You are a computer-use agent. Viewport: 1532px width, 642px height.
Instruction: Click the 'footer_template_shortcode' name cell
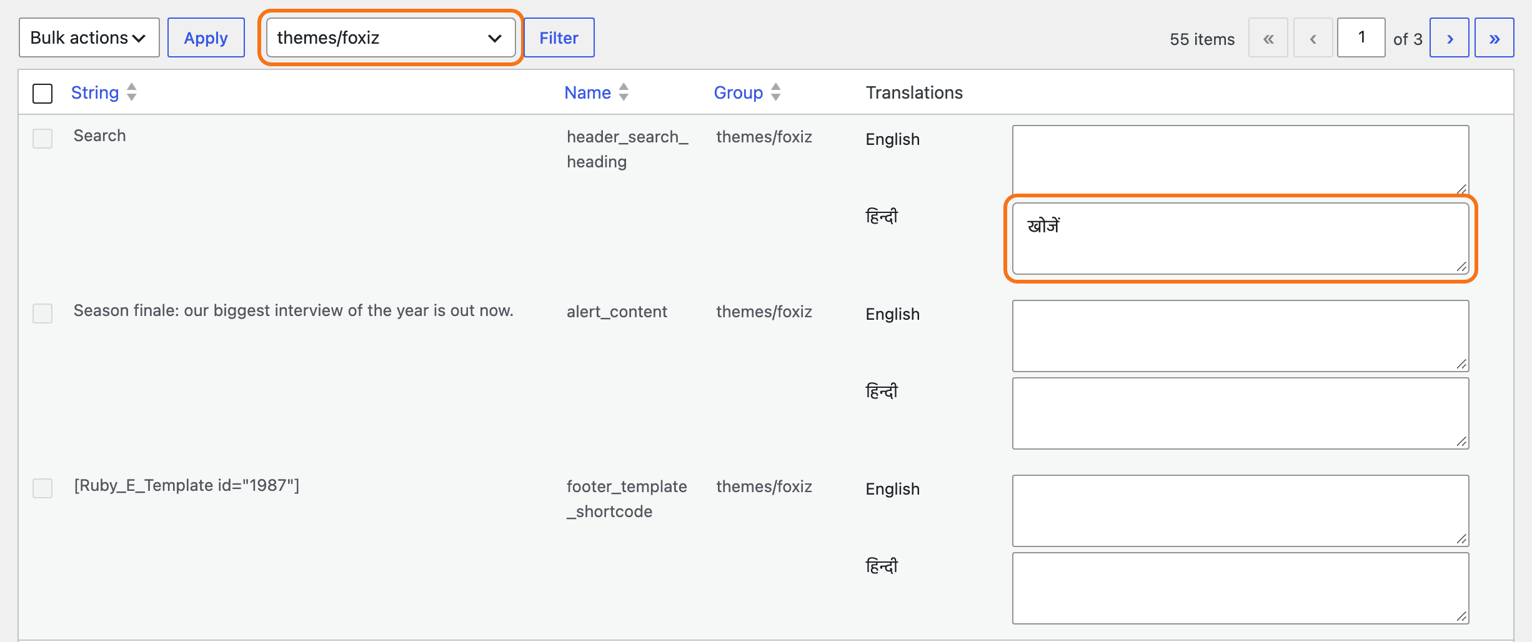[x=627, y=499]
